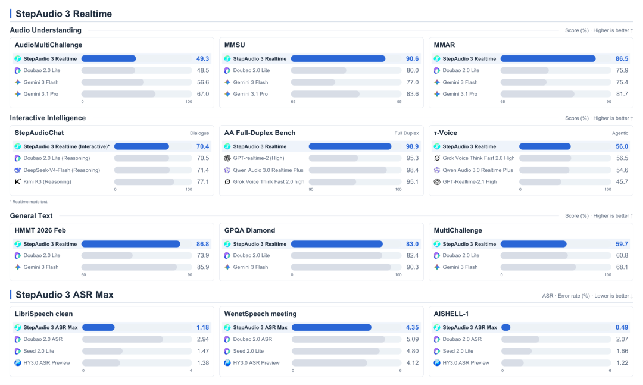Viewport: 643px width, 385px height.
Task: Click Qwen Audio 3.0 logo in τ-Voice card
Action: pos(437,170)
